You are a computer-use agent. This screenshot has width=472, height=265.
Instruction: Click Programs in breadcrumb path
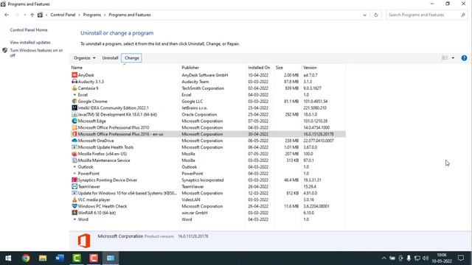[92, 15]
